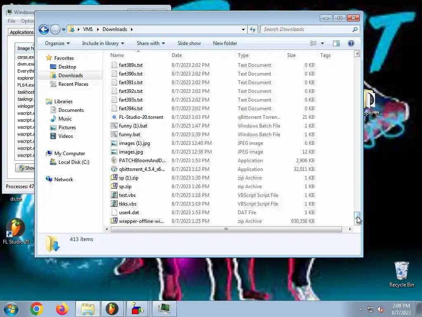
Task: Select the user4.dat file icon
Action: point(114,213)
